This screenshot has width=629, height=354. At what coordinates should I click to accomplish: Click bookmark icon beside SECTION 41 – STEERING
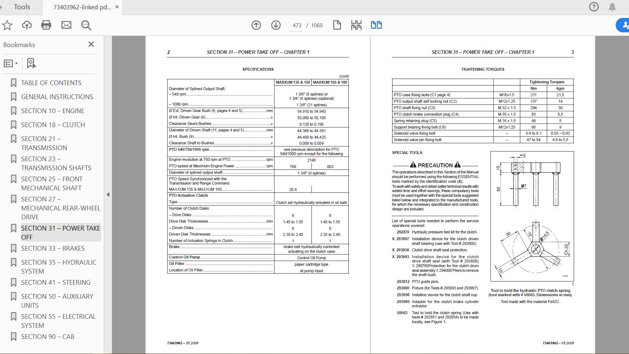14,283
